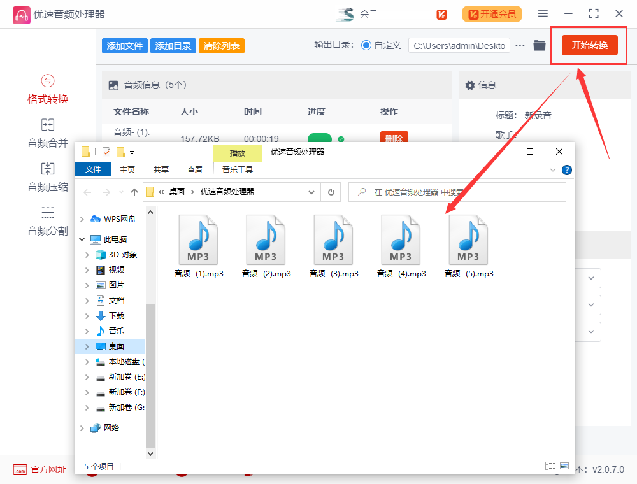Click the 开始转换 button
The height and width of the screenshot is (484, 637).
pyautogui.click(x=589, y=45)
